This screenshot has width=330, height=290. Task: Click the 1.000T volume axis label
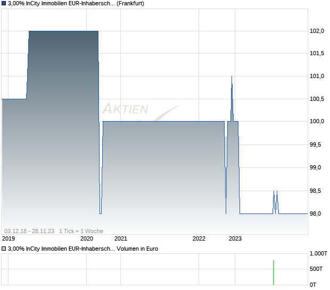[x=319, y=254]
